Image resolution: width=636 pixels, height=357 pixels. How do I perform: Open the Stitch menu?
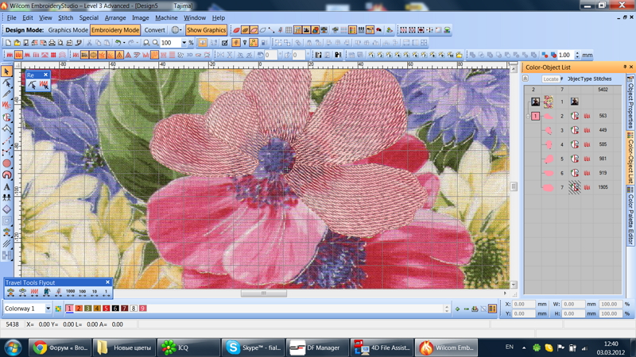click(65, 17)
